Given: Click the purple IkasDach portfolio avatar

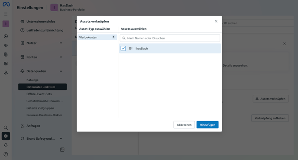Looking at the screenshot, I should click(x=54, y=8).
